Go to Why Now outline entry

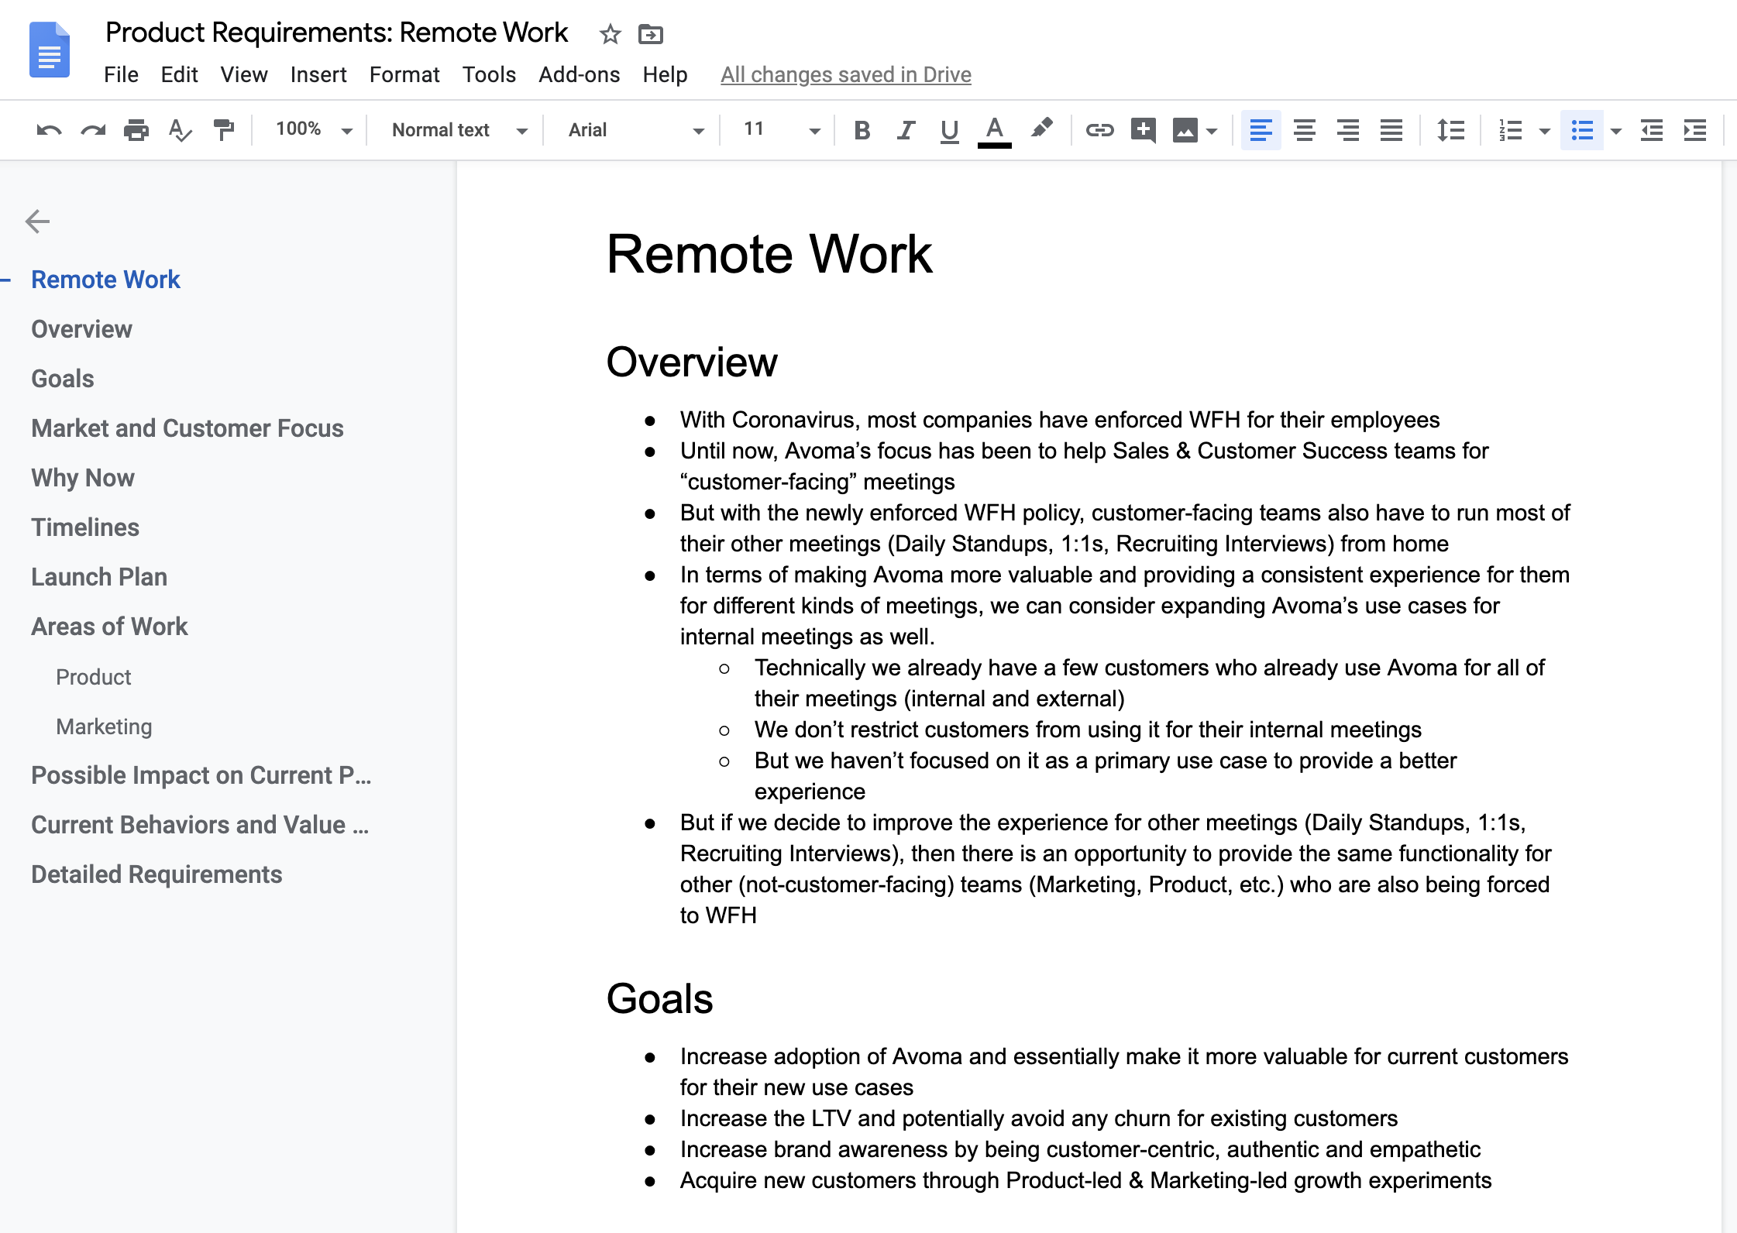point(83,478)
